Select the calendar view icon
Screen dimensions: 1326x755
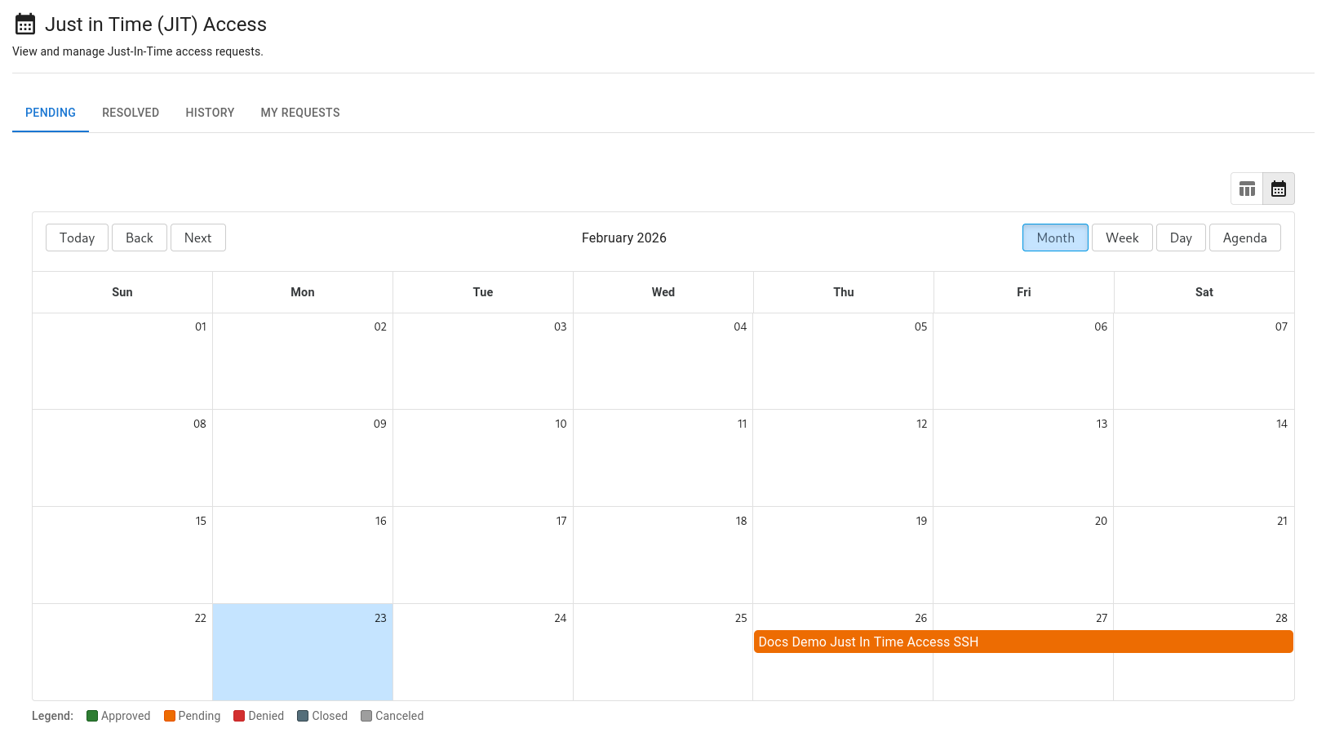[x=1279, y=189]
